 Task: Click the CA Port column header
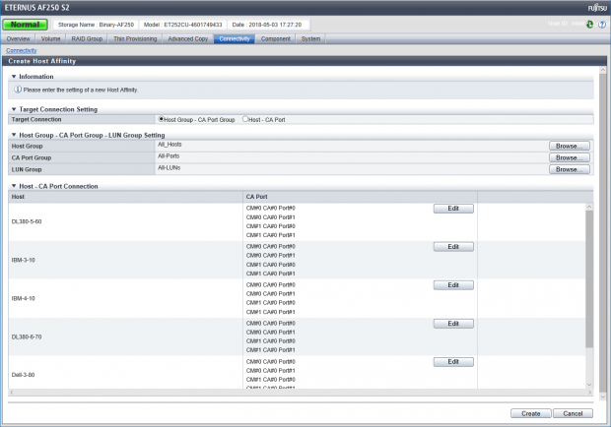360,197
